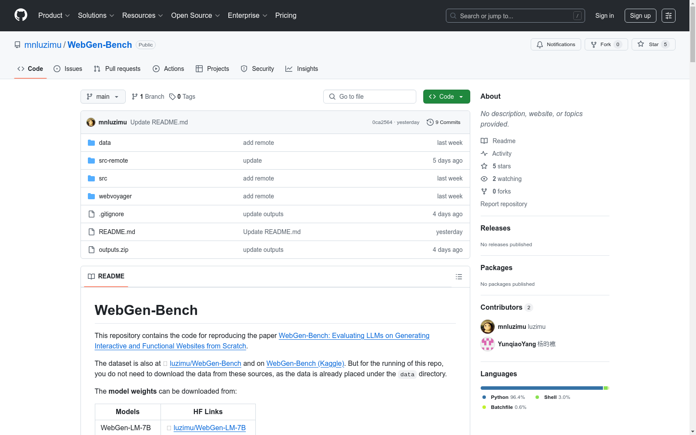Click the search magnifier icon
This screenshot has width=696, height=435.
(453, 16)
